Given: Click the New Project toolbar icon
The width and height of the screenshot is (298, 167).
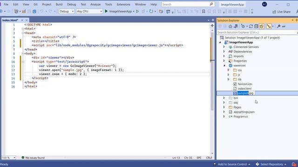Looking at the screenshot, I should click(x=16, y=12).
